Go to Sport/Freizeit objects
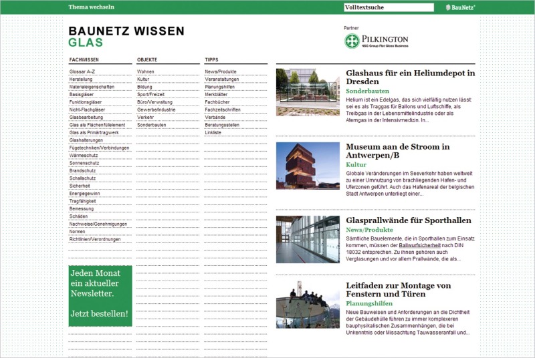The image size is (535, 358). point(150,94)
